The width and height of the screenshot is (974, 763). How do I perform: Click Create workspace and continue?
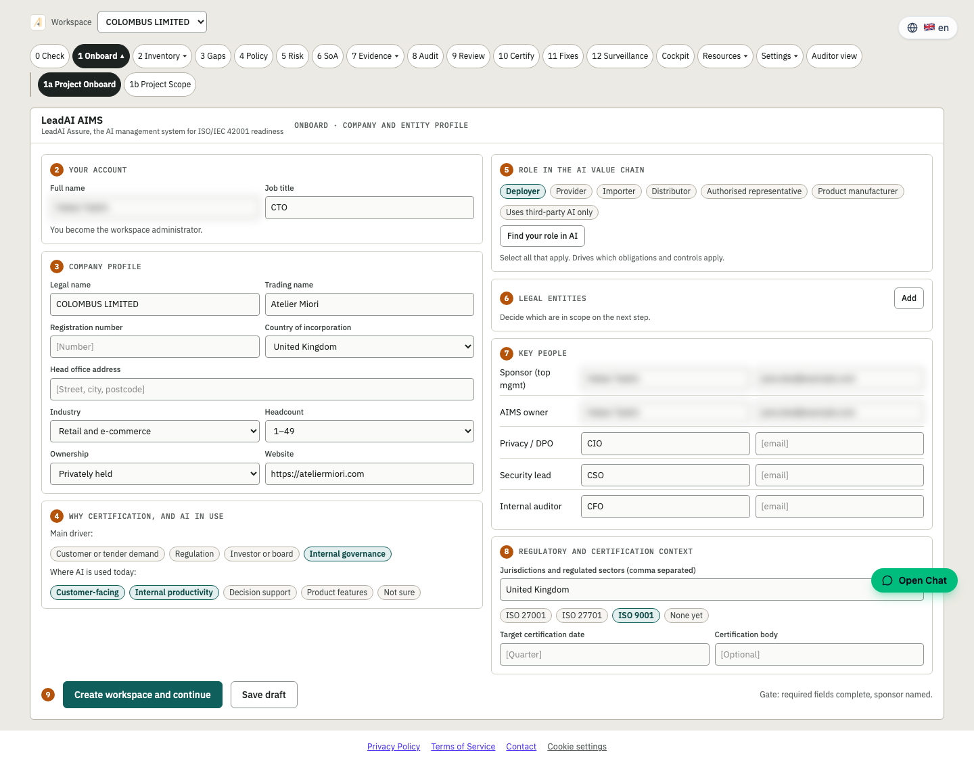pos(143,695)
